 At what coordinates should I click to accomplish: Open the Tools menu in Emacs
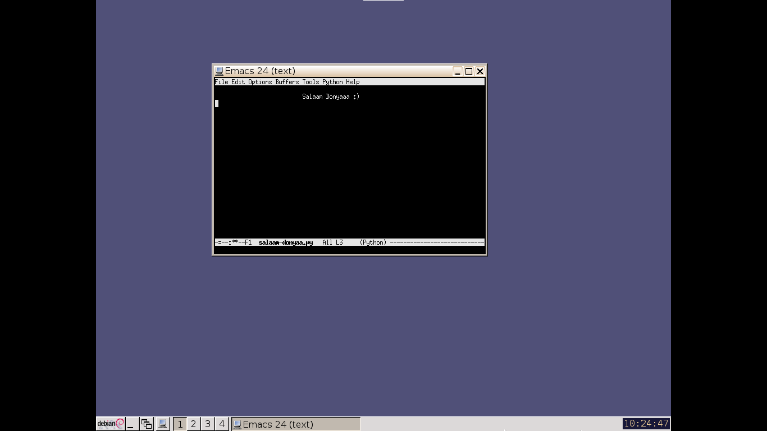click(311, 82)
